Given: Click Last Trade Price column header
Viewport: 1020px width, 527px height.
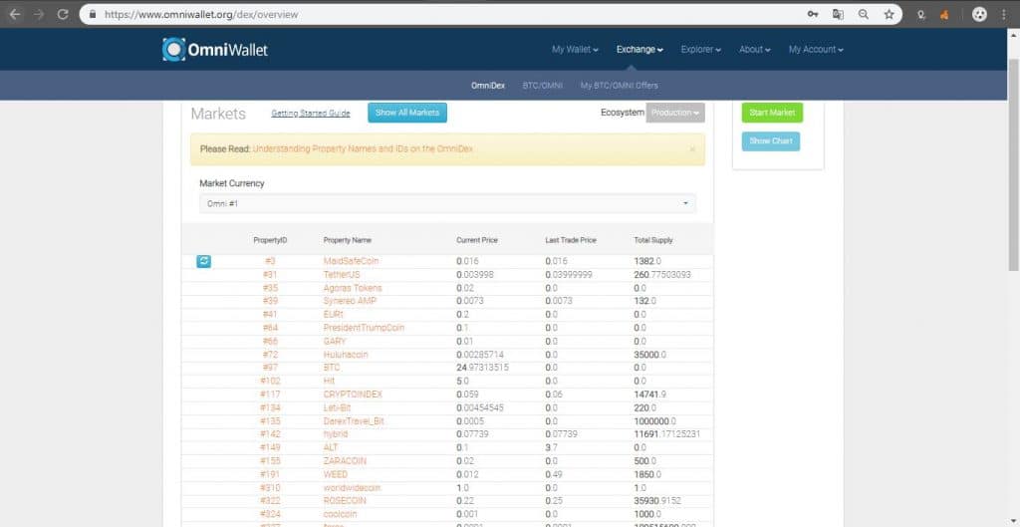Looking at the screenshot, I should pyautogui.click(x=571, y=240).
